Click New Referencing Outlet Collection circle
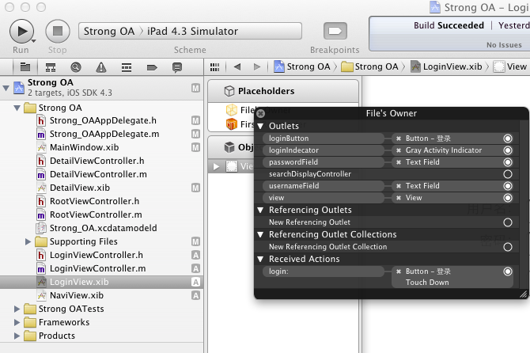This screenshot has width=530, height=353. tap(508, 247)
